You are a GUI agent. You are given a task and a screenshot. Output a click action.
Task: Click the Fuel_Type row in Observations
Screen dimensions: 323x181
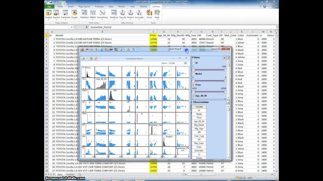coord(199,136)
